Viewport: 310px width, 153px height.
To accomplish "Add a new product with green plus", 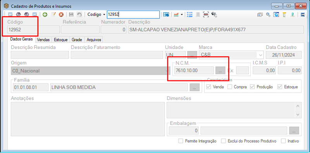I will point(45,14).
